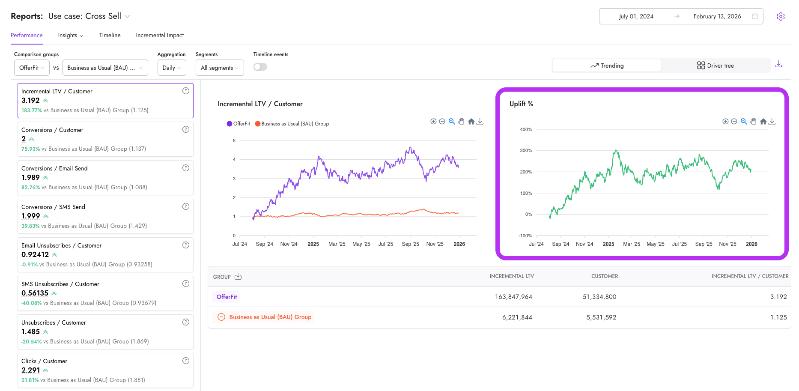This screenshot has width=799, height=391.
Task: Switch to the Incremental Impact tab
Action: (160, 35)
